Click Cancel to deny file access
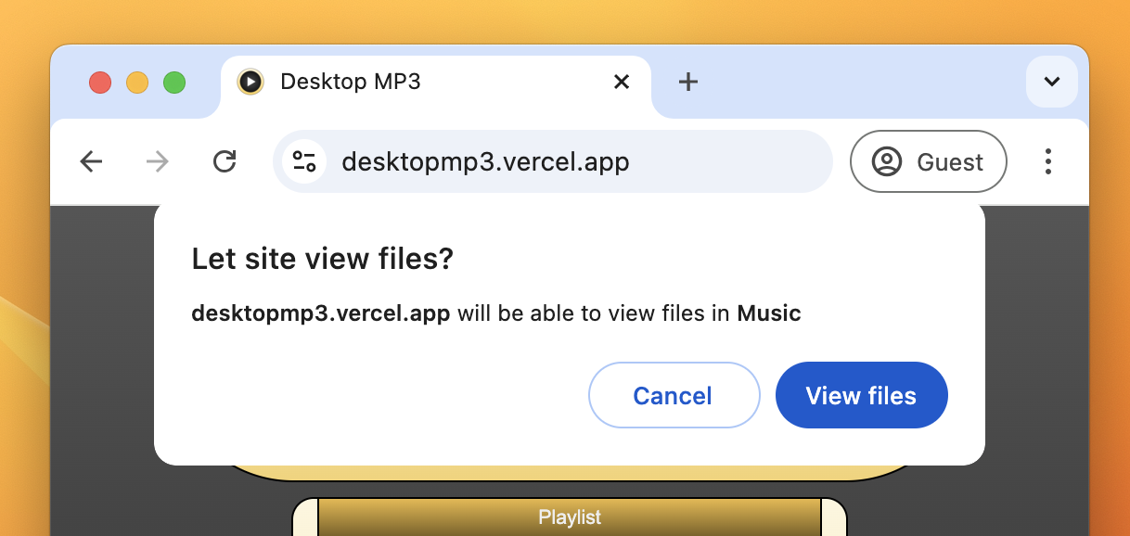Image resolution: width=1130 pixels, height=536 pixels. 674,395
